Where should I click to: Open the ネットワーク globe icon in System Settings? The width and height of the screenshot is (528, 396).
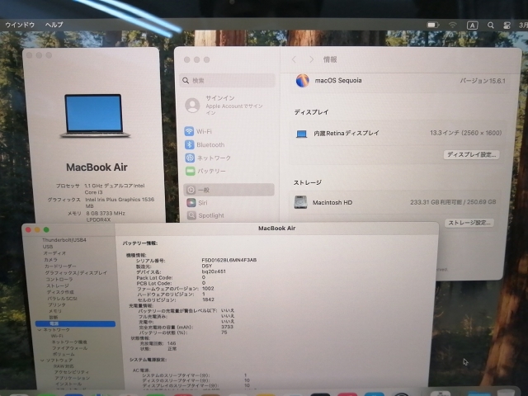click(190, 158)
